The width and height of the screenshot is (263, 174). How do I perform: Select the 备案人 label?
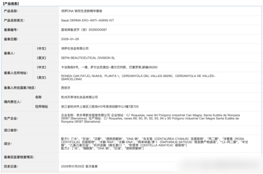[9, 53]
